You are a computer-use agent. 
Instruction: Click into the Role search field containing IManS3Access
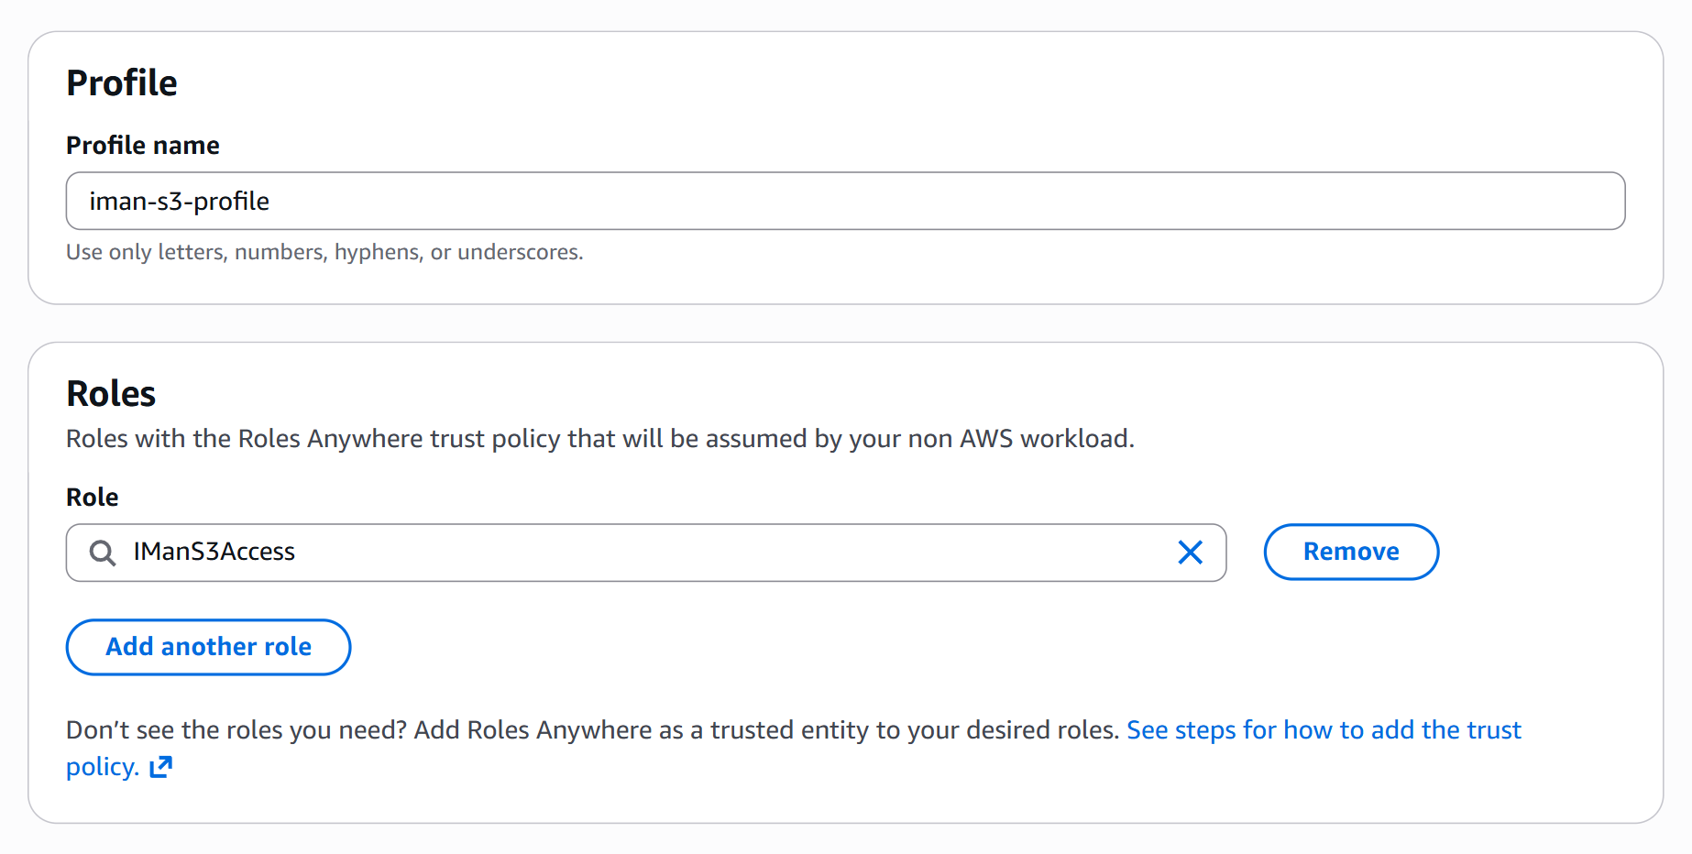pyautogui.click(x=646, y=553)
